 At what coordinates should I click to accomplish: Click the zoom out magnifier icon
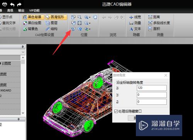[x=86, y=23]
